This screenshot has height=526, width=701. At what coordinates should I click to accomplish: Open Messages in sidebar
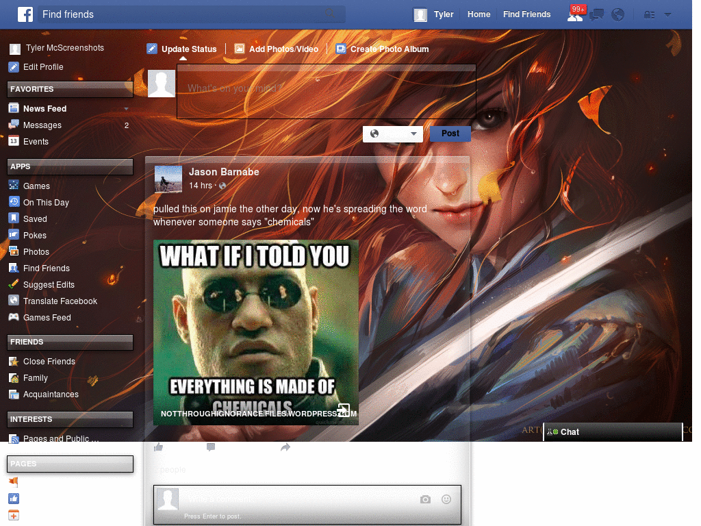tap(42, 125)
